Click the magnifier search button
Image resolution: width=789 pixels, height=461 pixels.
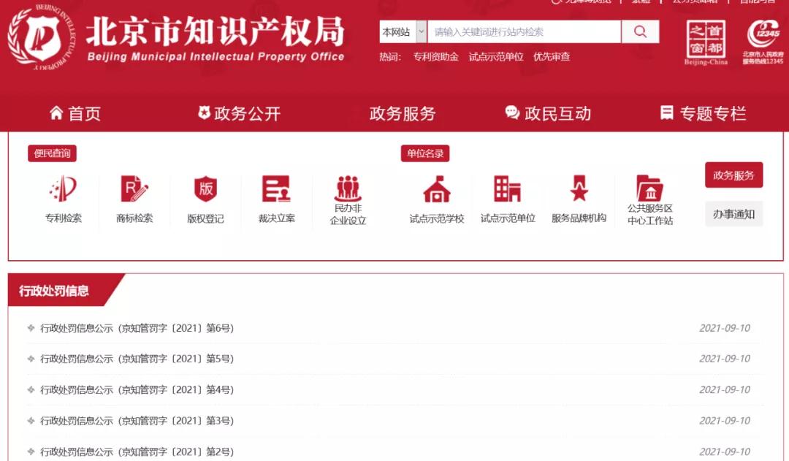[640, 31]
